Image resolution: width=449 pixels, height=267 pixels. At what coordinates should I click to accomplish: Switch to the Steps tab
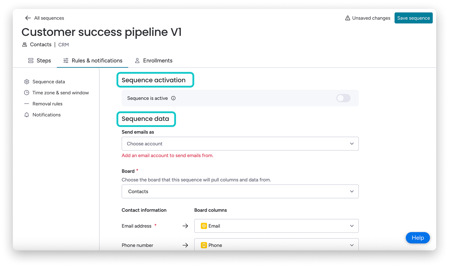point(40,61)
